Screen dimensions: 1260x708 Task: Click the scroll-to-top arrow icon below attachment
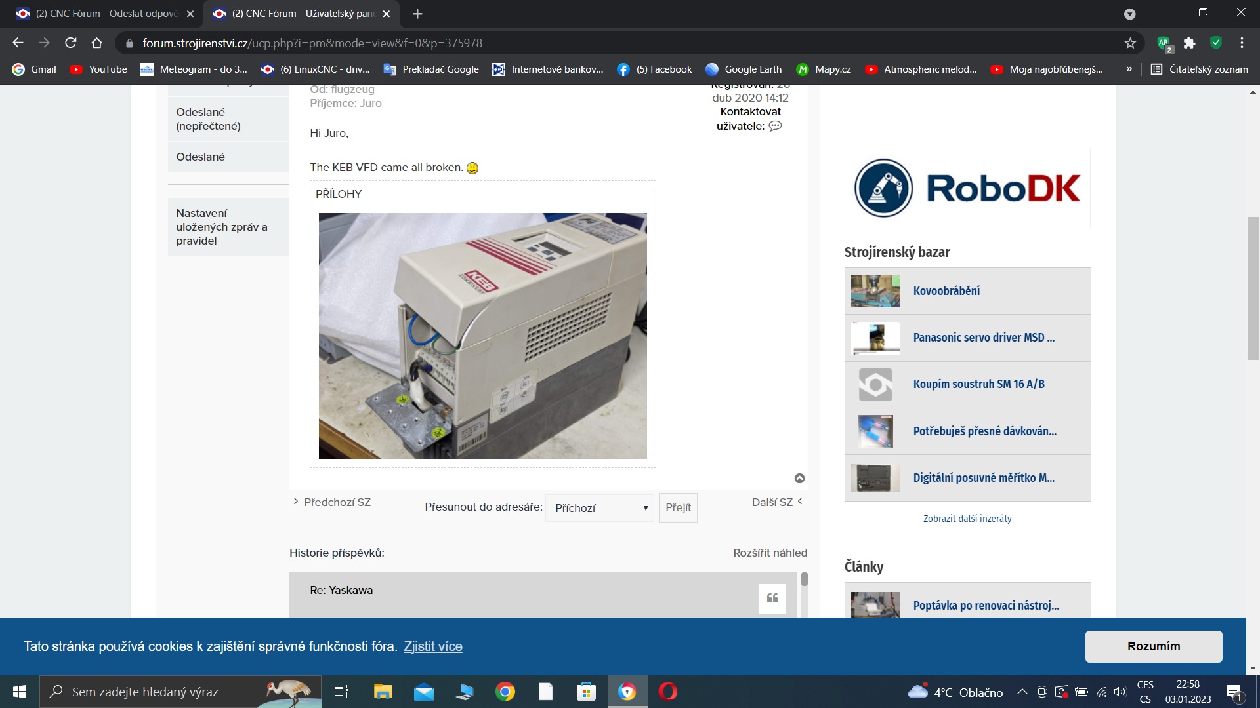(799, 479)
